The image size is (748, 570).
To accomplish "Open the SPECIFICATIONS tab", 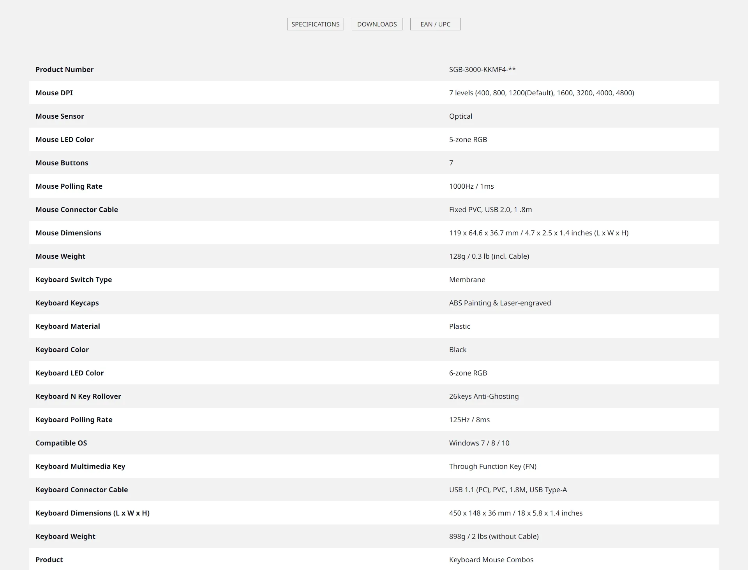I will [316, 24].
